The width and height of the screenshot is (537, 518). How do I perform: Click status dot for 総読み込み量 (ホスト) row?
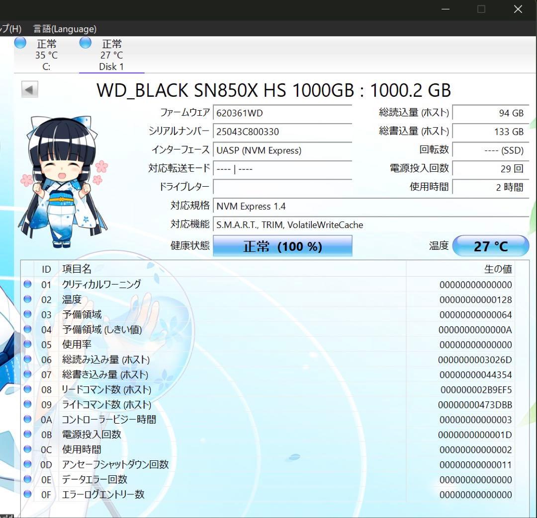(x=28, y=359)
